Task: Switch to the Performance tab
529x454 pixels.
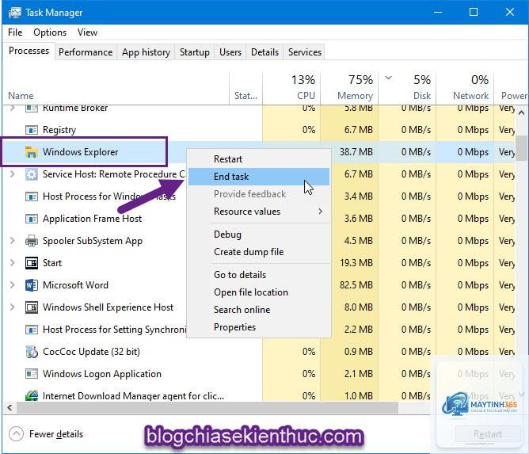Action: click(86, 52)
